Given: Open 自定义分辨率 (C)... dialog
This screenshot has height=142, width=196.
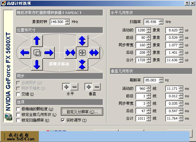Looking at the screenshot, I should [x=82, y=112].
